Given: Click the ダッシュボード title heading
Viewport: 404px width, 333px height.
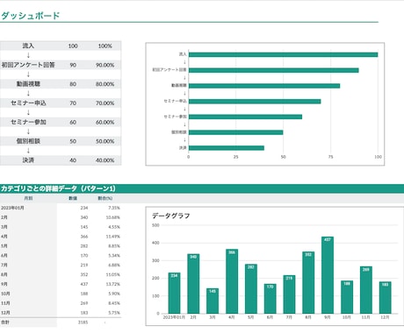Looking at the screenshot, I should (x=31, y=16).
